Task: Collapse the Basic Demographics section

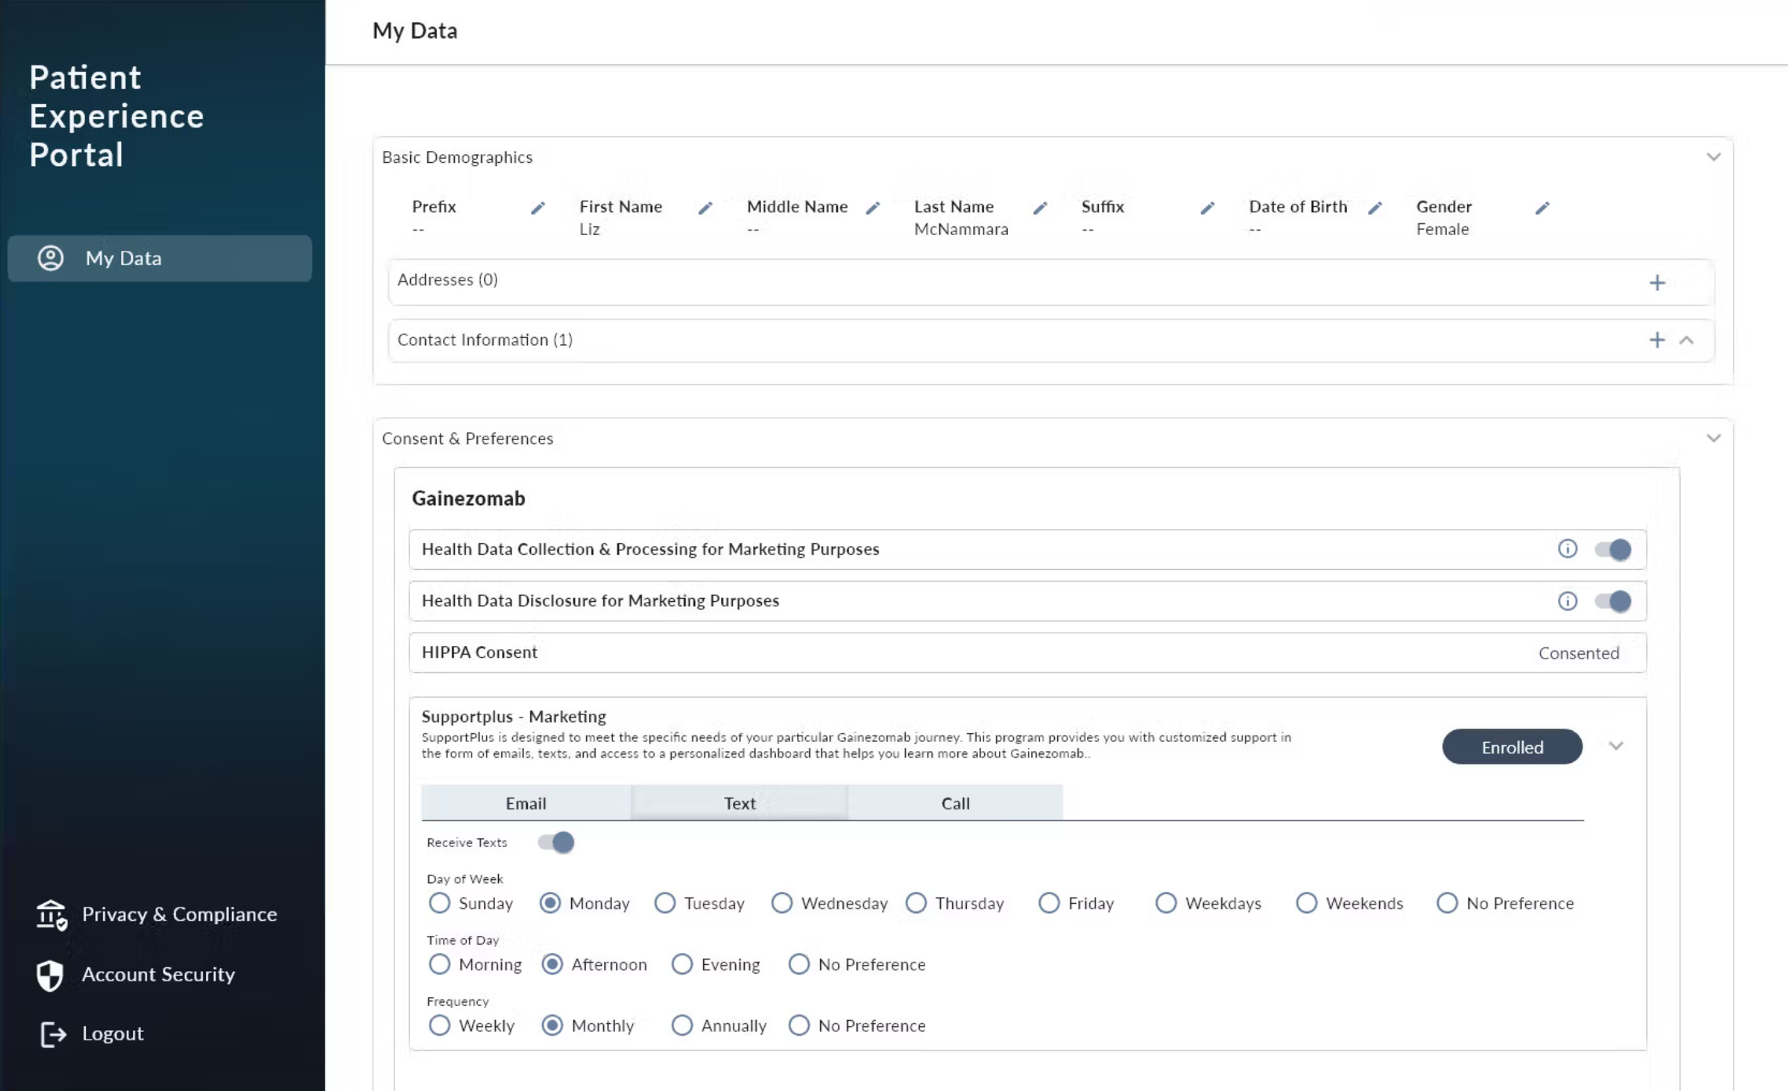Action: tap(1713, 157)
